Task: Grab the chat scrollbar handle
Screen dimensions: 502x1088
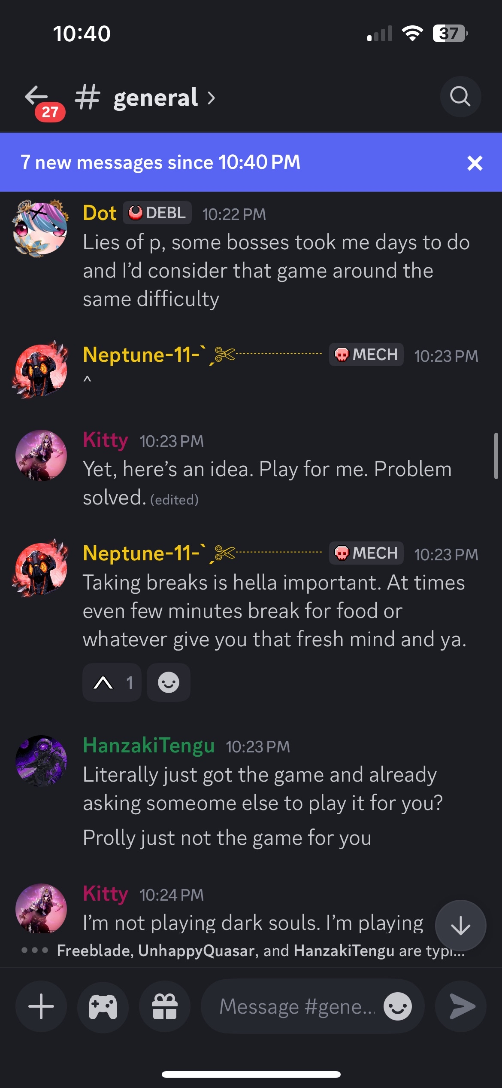Action: tap(496, 455)
